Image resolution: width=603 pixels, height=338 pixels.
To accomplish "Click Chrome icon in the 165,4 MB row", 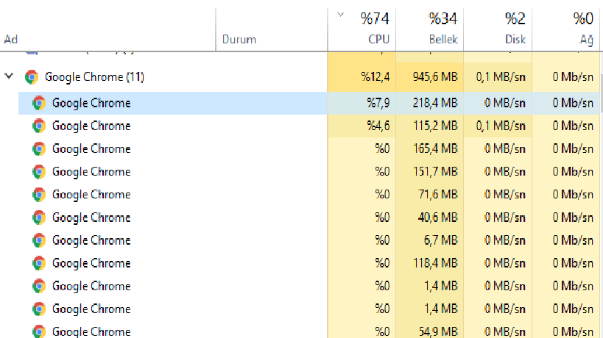I will coord(39,149).
